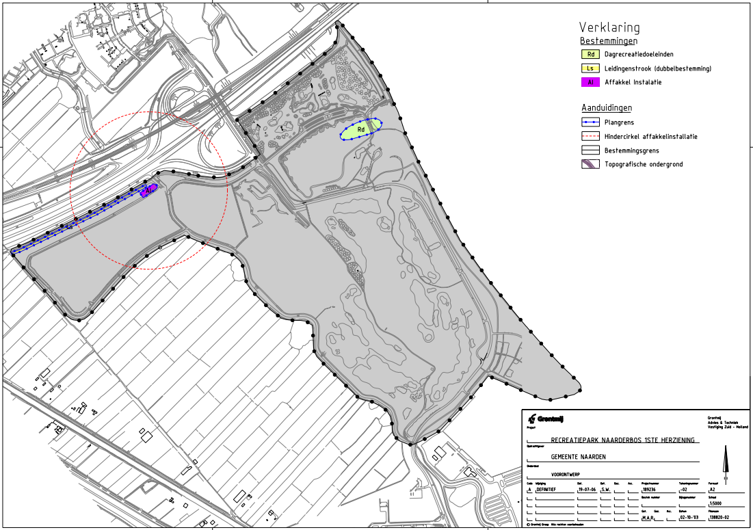Click the 'RECREATIEPARK NAARDERBOS 1STE HERZIENING' project title

[x=622, y=440]
